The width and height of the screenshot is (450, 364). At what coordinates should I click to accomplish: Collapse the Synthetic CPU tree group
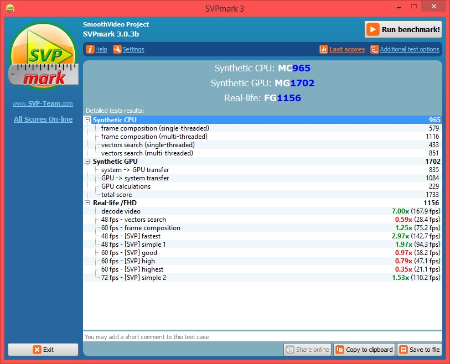point(87,120)
